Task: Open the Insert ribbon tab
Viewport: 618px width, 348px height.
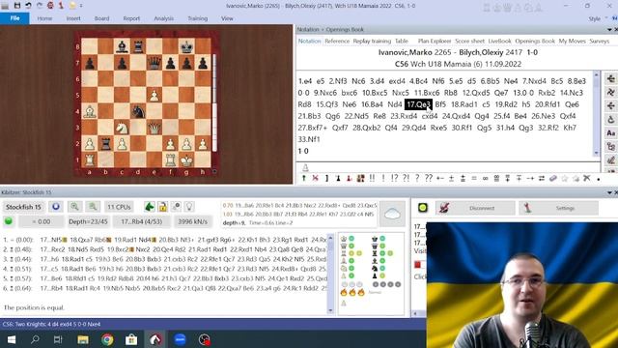Action: (x=73, y=18)
